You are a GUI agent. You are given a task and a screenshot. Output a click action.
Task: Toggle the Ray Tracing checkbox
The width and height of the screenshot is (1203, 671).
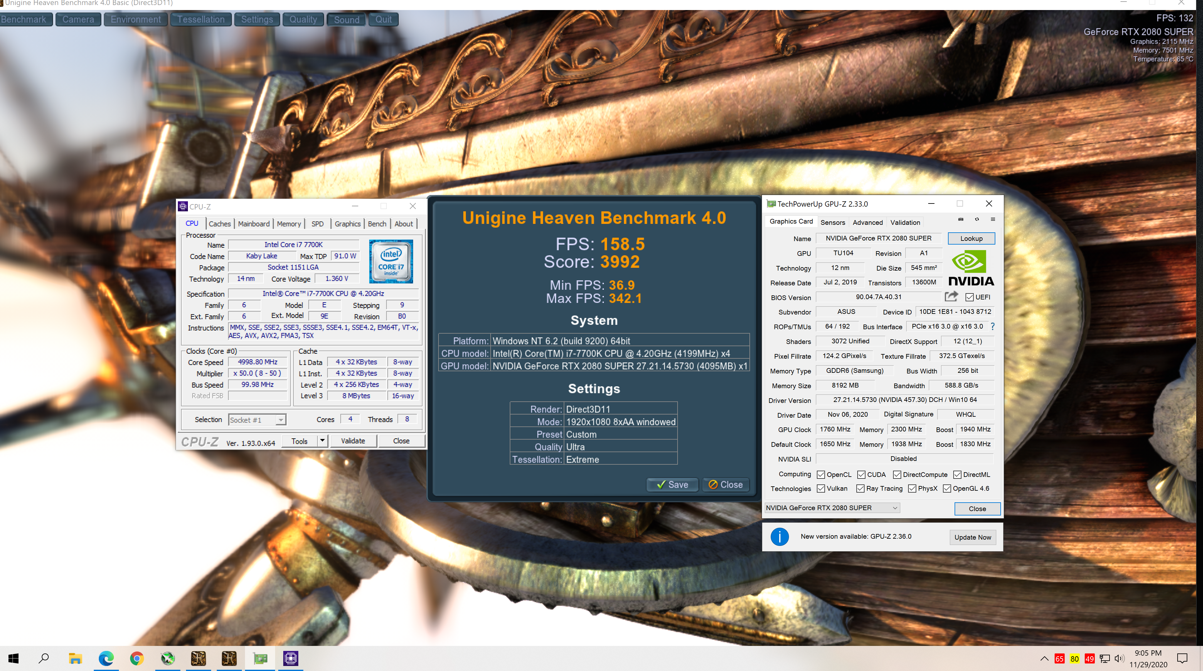point(860,489)
